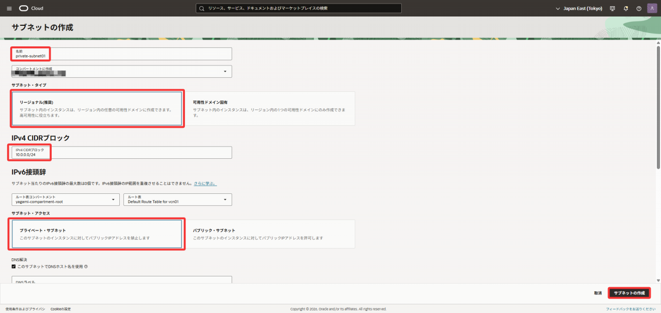This screenshot has width=661, height=313.
Task: Open the compartment creation dropdown
Action: [x=122, y=71]
